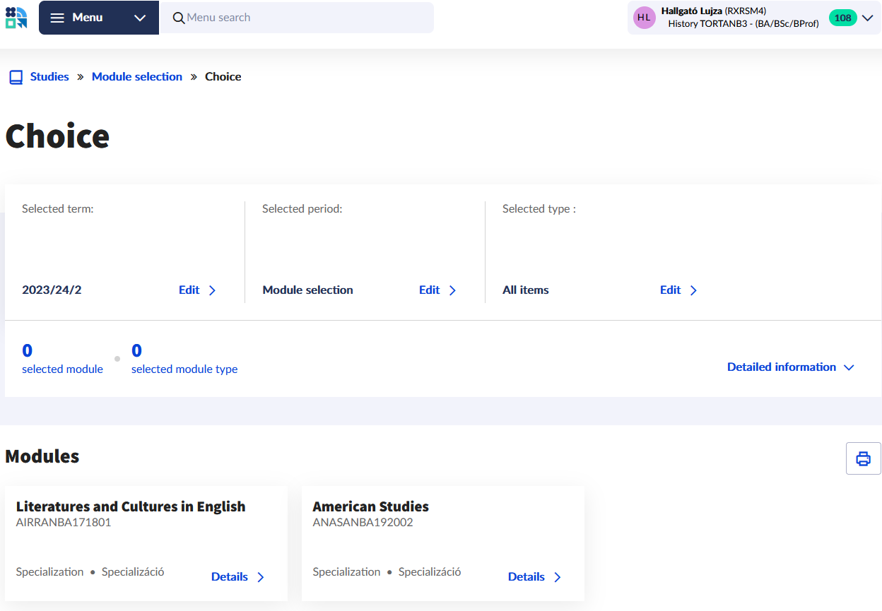Click the HL user avatar
882x611 pixels.
click(644, 18)
